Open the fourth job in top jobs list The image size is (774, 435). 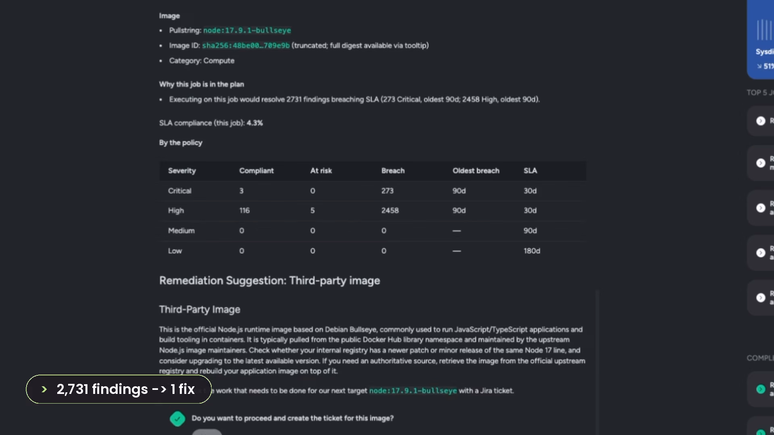(x=760, y=253)
